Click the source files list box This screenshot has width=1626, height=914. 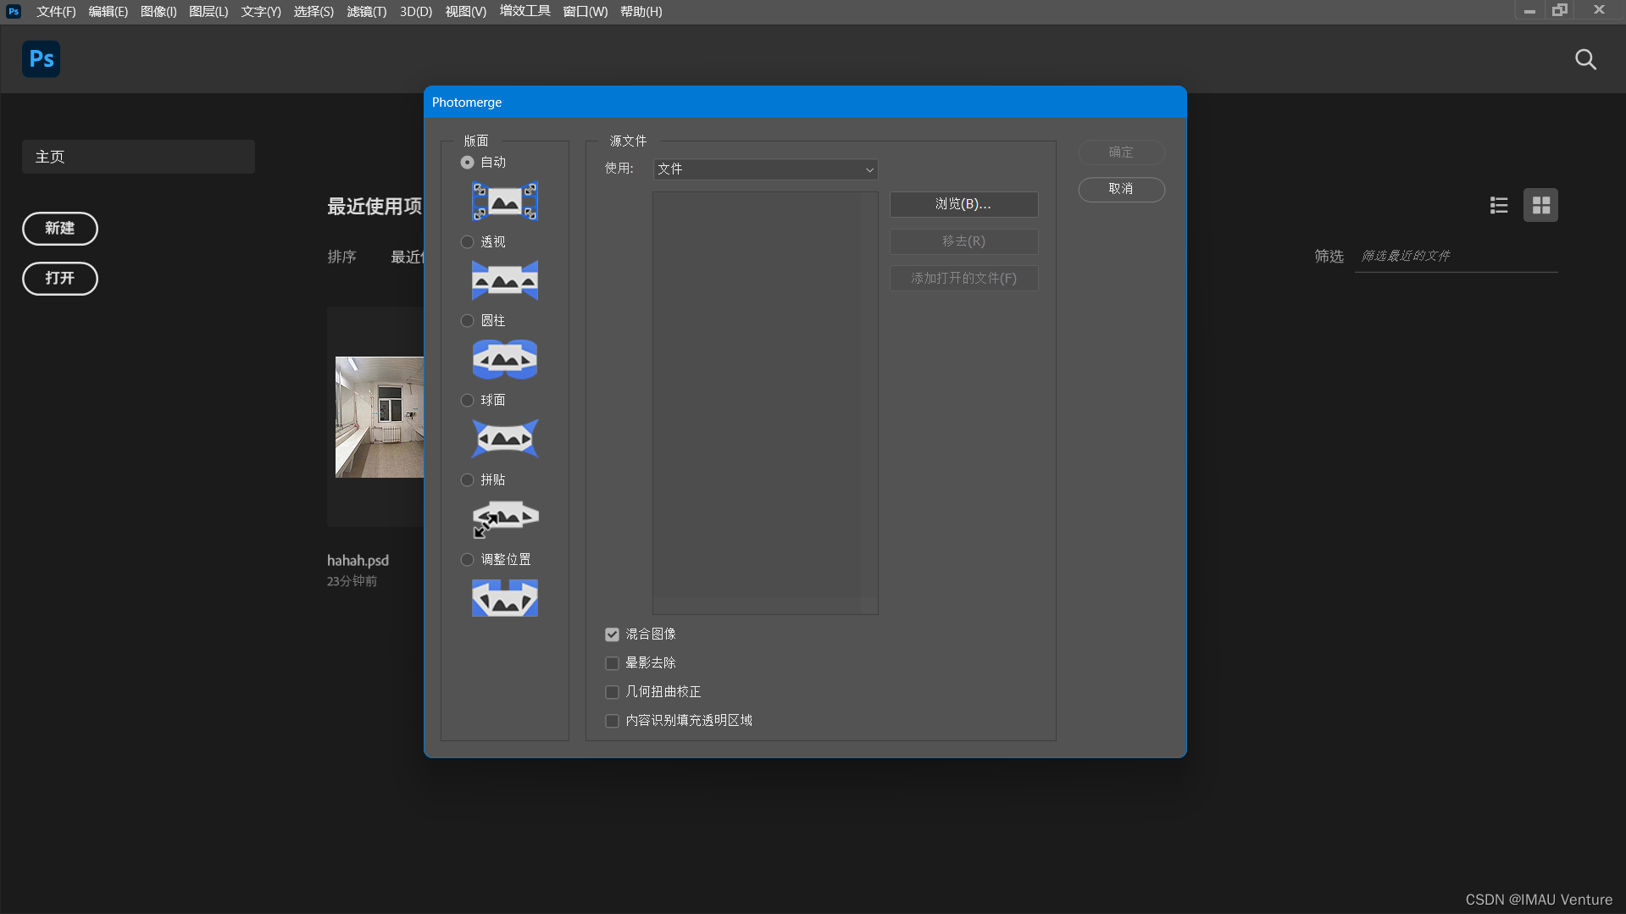click(x=765, y=403)
